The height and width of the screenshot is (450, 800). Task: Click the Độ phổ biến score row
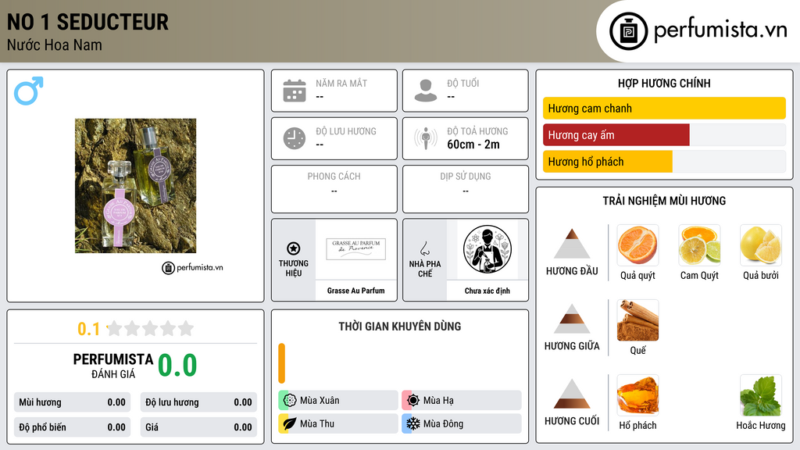(72, 427)
